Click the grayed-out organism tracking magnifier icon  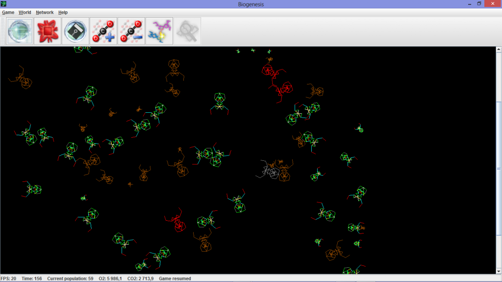tap(187, 31)
